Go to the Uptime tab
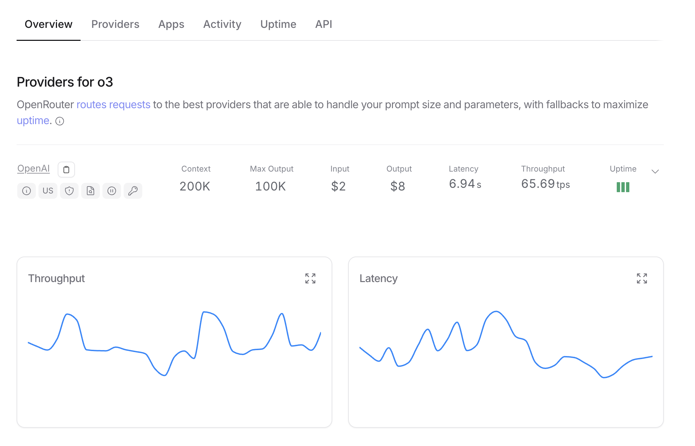Image resolution: width=695 pixels, height=446 pixels. [278, 24]
